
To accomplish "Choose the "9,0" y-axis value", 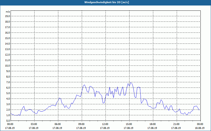I will coord(8,71).
